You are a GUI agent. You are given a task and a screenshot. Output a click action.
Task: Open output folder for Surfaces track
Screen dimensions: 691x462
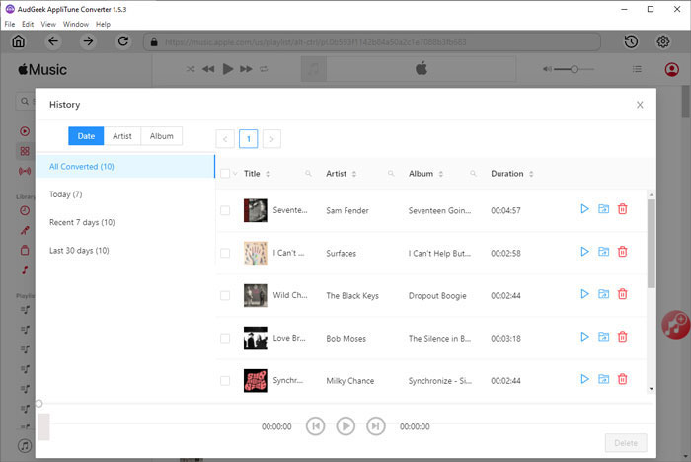click(x=604, y=252)
